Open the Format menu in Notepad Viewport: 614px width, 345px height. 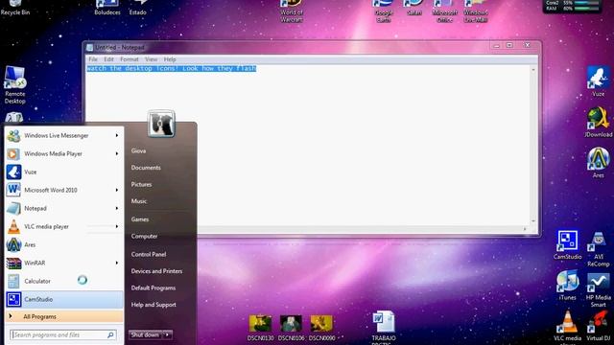(x=130, y=59)
